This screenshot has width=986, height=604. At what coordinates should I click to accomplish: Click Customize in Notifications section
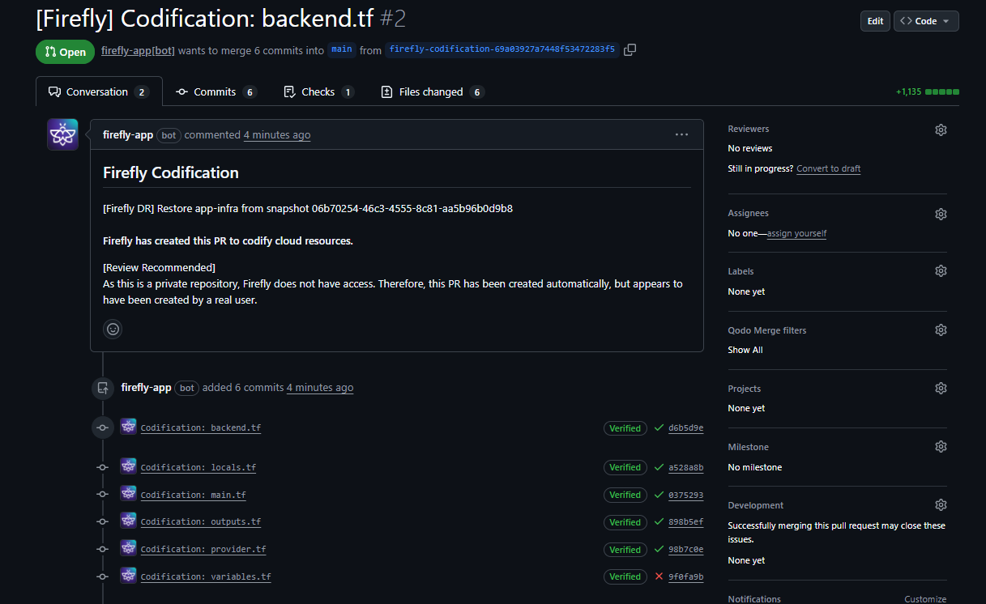click(925, 599)
